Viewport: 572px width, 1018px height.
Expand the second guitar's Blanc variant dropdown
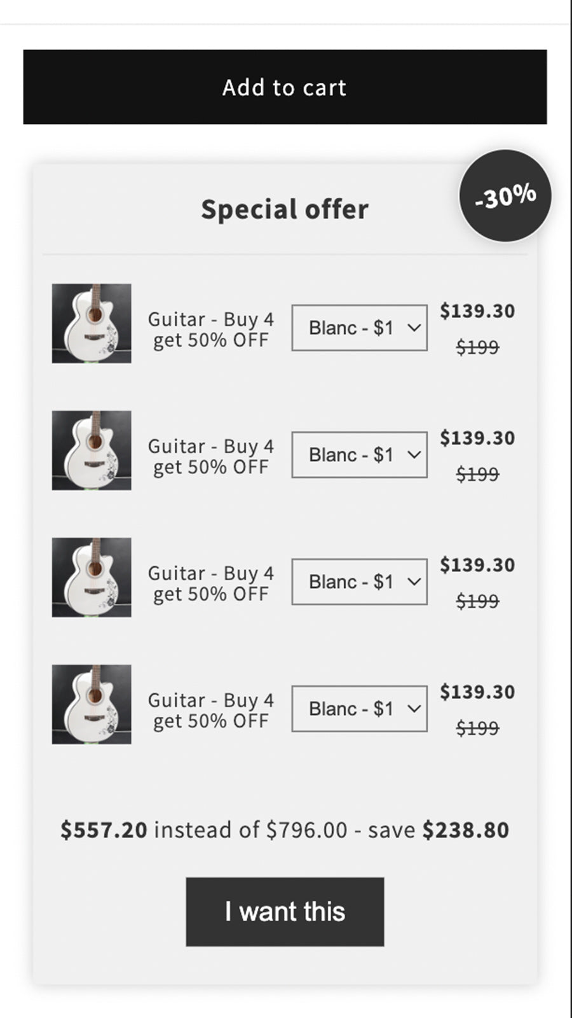(359, 455)
